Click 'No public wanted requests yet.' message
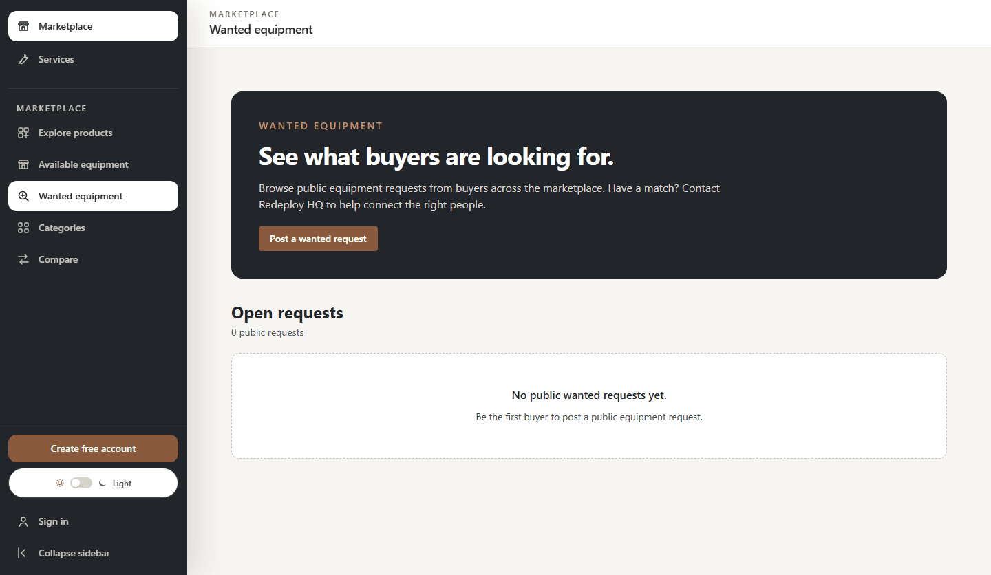The height and width of the screenshot is (575, 991). click(x=589, y=395)
